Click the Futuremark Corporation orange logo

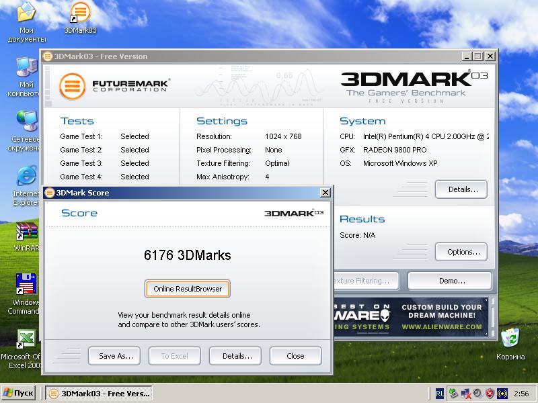point(72,87)
